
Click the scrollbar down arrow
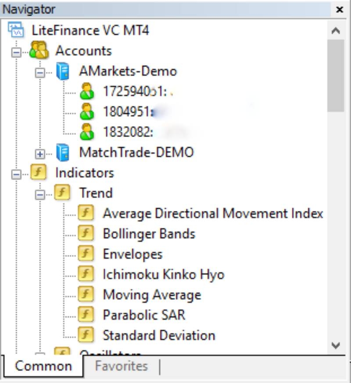click(336, 345)
